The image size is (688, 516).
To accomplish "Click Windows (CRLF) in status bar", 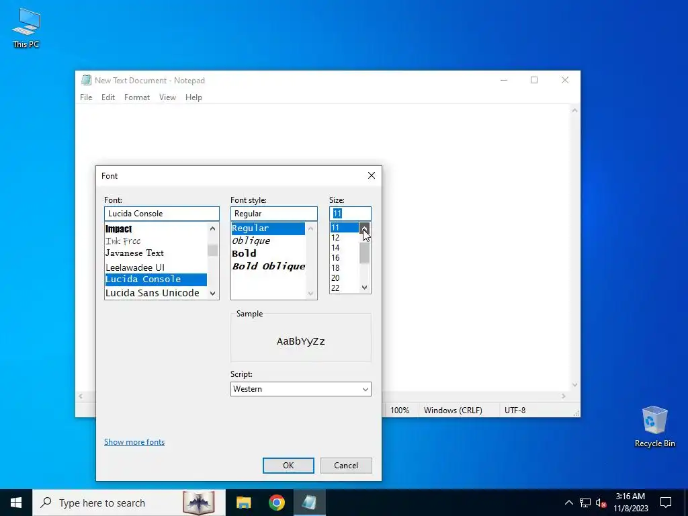I will coord(453,411).
